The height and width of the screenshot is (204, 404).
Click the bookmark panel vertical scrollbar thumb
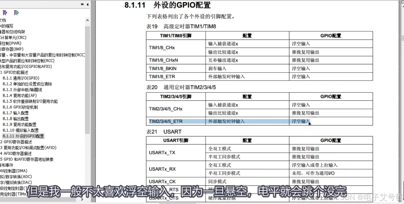tap(87, 80)
